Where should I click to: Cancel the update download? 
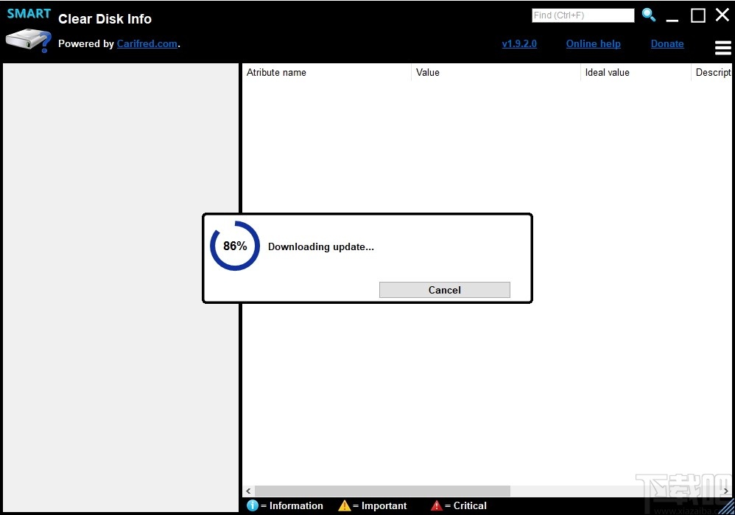pos(444,290)
